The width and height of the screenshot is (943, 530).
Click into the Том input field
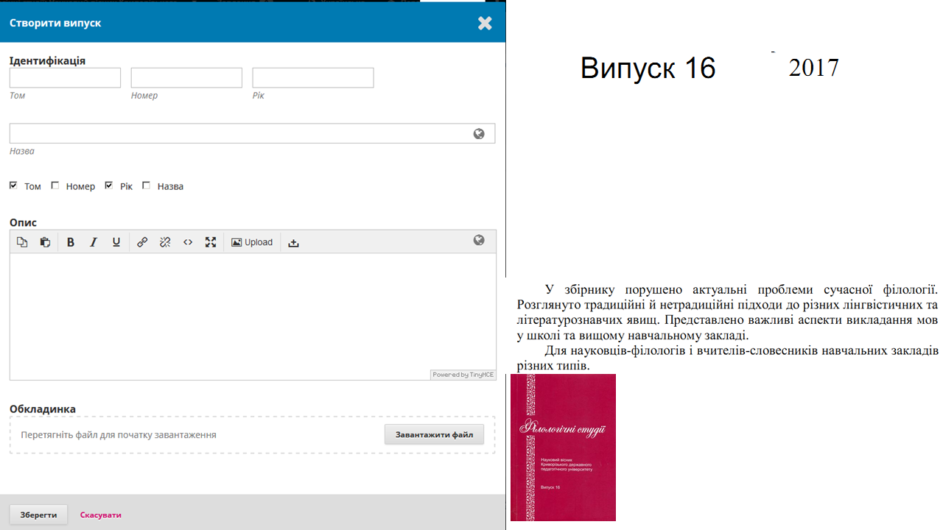(x=65, y=78)
